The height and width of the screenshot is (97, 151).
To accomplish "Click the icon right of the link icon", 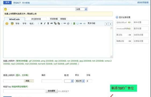I will [x=68, y=23].
